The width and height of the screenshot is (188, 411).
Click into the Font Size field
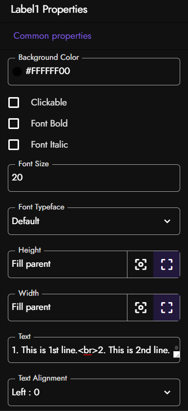pyautogui.click(x=94, y=178)
